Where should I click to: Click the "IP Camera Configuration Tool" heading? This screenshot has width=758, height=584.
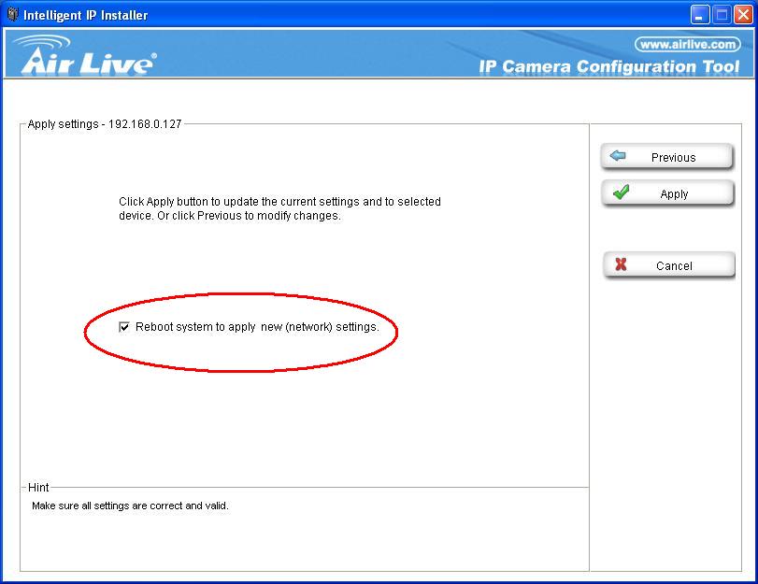[608, 67]
